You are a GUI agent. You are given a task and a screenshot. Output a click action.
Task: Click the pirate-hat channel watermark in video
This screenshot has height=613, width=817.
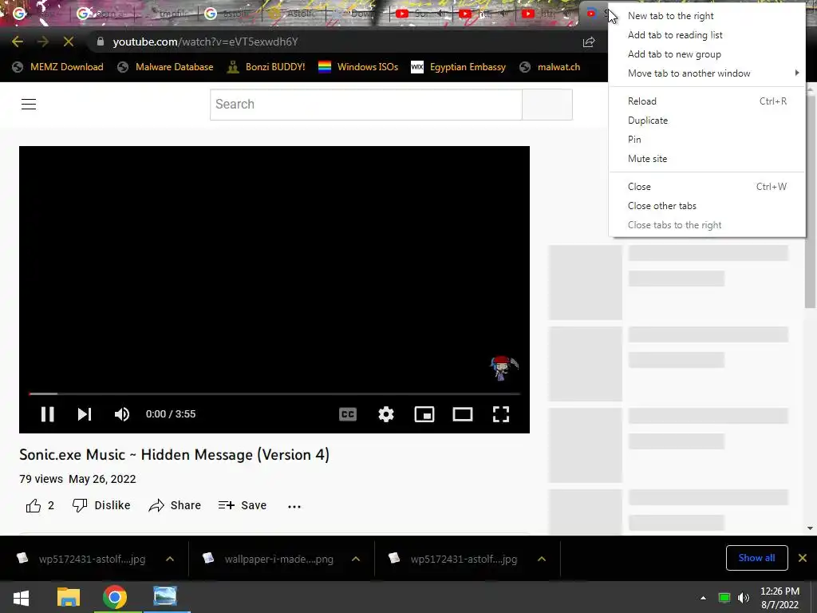[504, 368]
